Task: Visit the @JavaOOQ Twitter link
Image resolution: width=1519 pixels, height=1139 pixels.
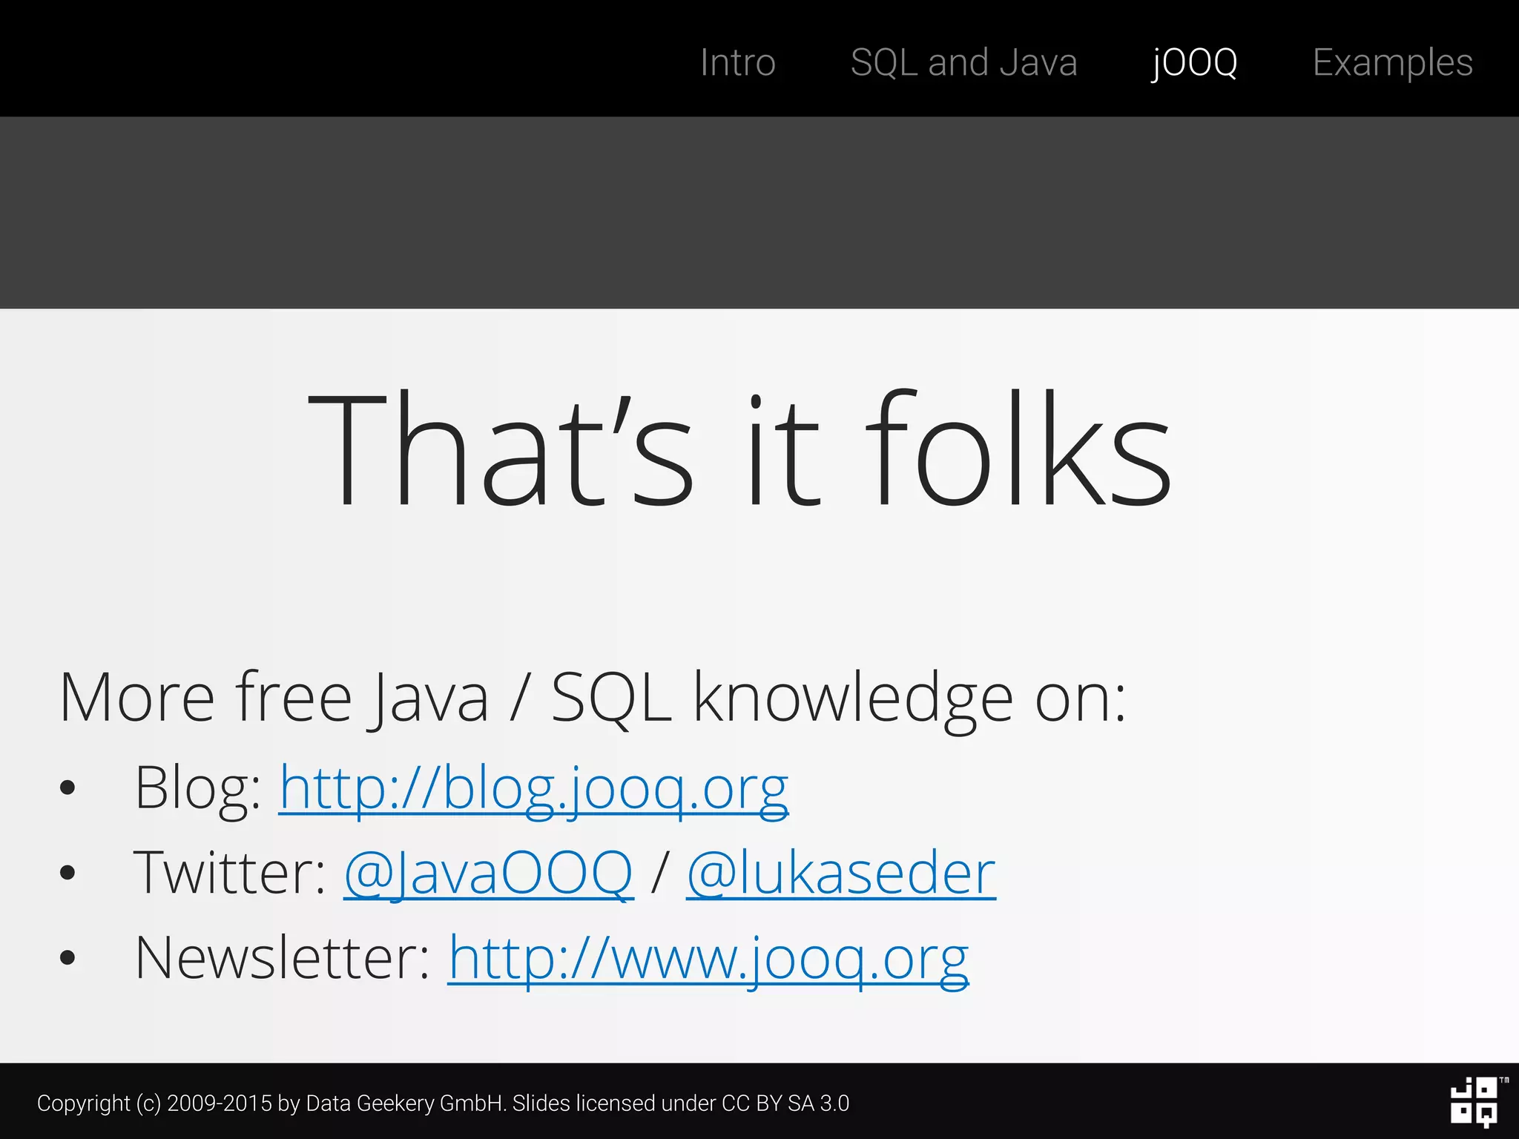Action: 488,874
